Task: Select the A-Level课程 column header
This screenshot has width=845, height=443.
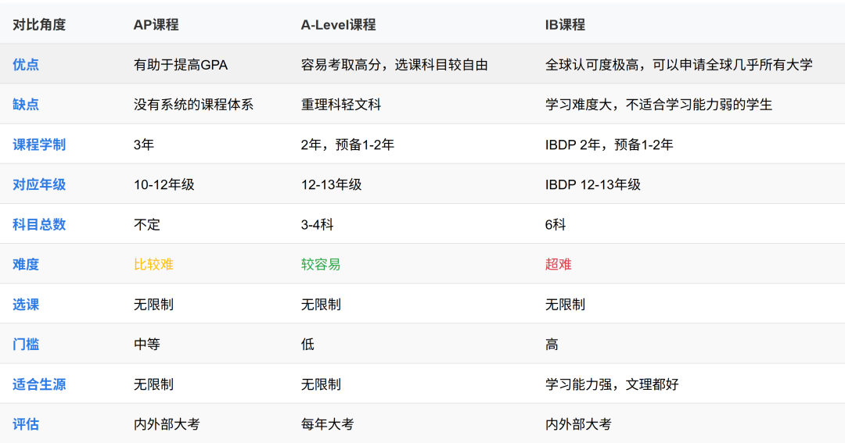Action: (338, 25)
